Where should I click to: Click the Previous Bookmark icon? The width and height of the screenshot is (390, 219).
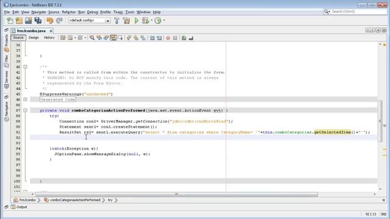[x=129, y=38]
